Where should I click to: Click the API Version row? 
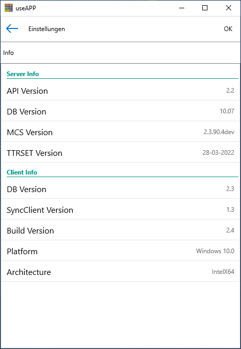tap(121, 91)
